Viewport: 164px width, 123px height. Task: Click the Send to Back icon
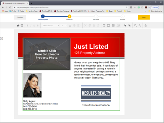[130, 26]
